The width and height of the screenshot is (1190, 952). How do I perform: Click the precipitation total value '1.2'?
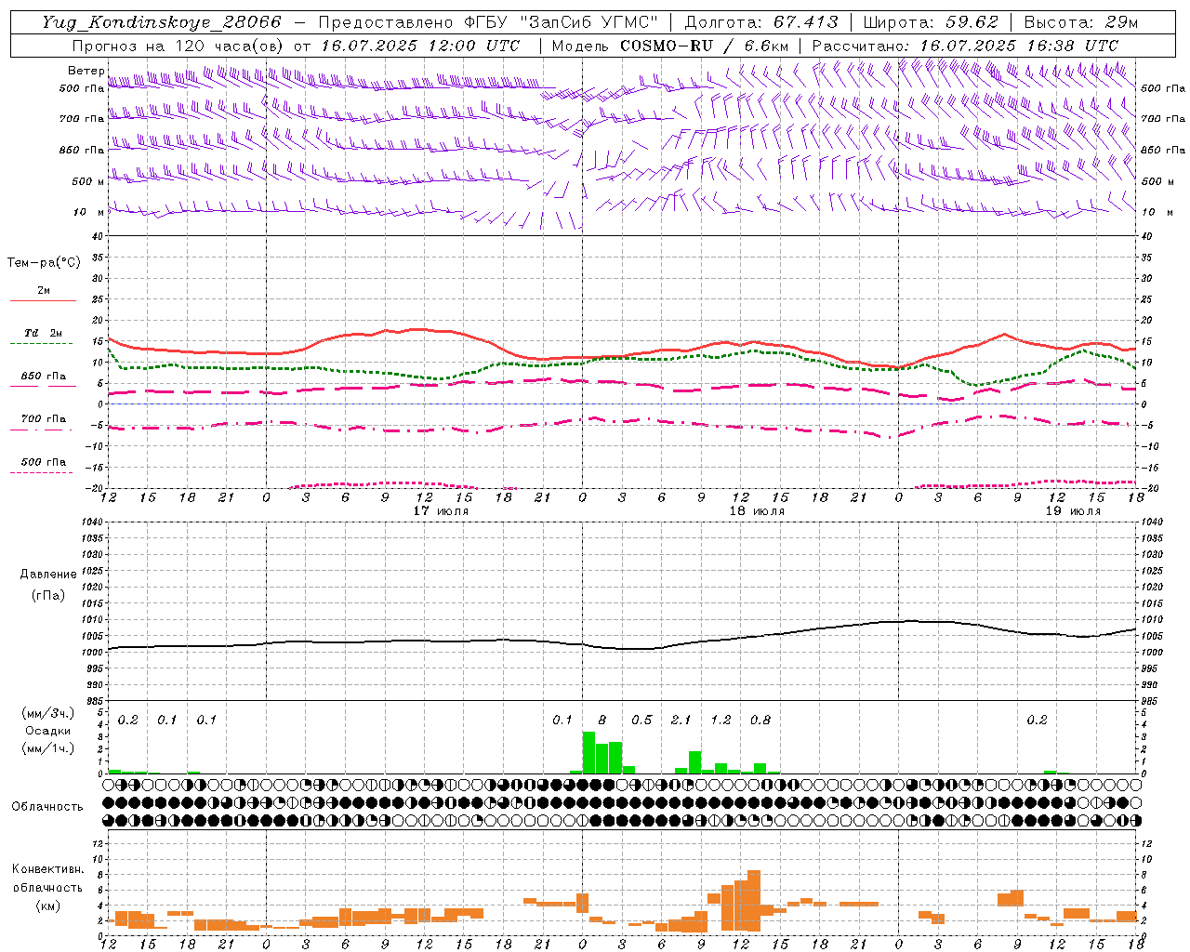coord(721,720)
